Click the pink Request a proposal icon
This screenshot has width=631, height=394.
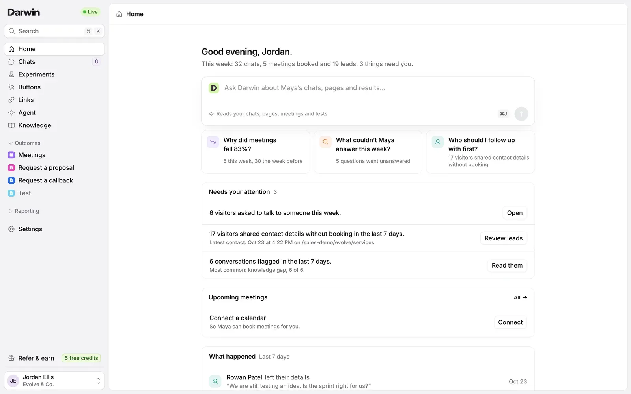[x=11, y=168]
